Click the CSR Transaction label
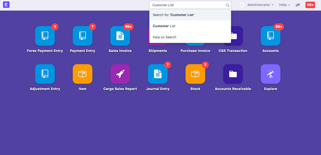The image size is (321, 155). pyautogui.click(x=233, y=51)
